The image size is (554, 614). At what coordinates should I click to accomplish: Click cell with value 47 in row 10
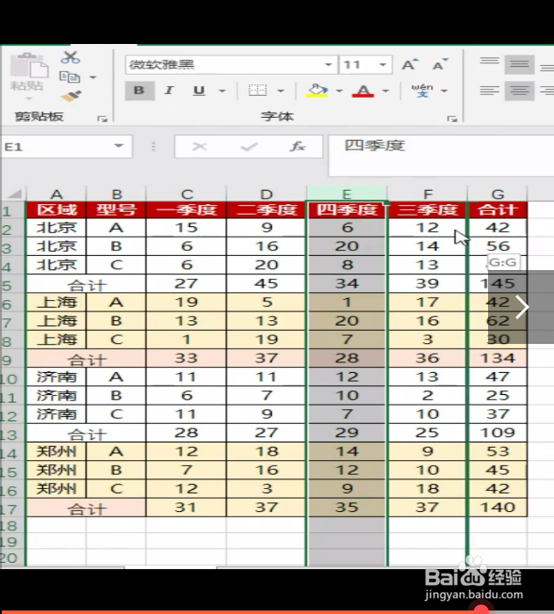[x=498, y=376]
